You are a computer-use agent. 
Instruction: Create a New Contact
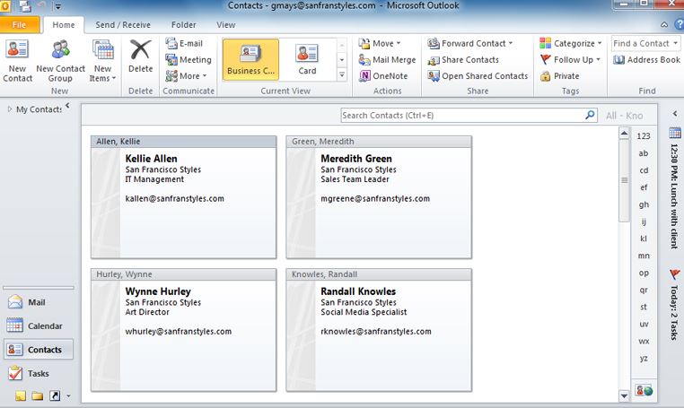(17, 61)
